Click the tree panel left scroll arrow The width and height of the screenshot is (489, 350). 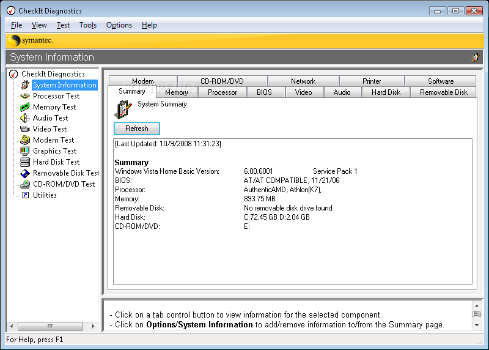[12, 326]
